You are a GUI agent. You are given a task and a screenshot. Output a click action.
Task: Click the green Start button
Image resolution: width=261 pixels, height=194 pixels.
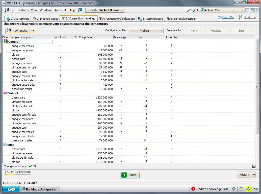click(x=130, y=175)
